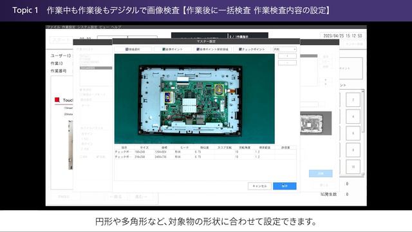Open the システム設定 menu
Image resolution: width=412 pixels, height=232 pixels.
pyautogui.click(x=87, y=27)
